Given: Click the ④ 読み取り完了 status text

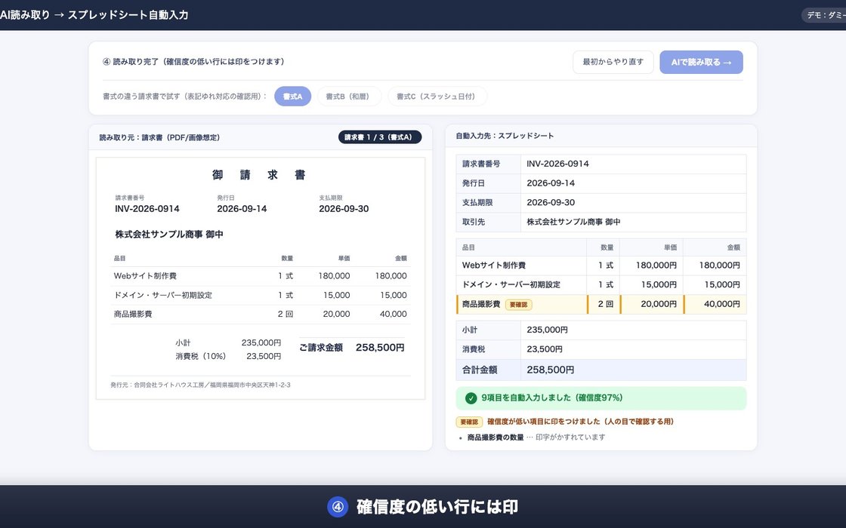Looking at the screenshot, I should 193,62.
